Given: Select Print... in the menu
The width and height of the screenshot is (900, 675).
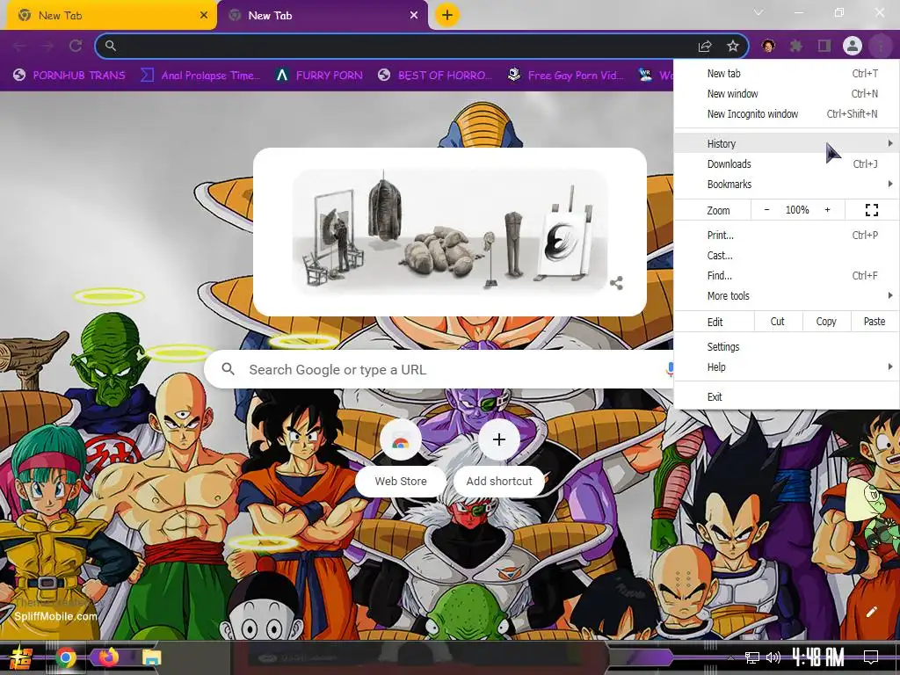Looking at the screenshot, I should tap(787, 235).
